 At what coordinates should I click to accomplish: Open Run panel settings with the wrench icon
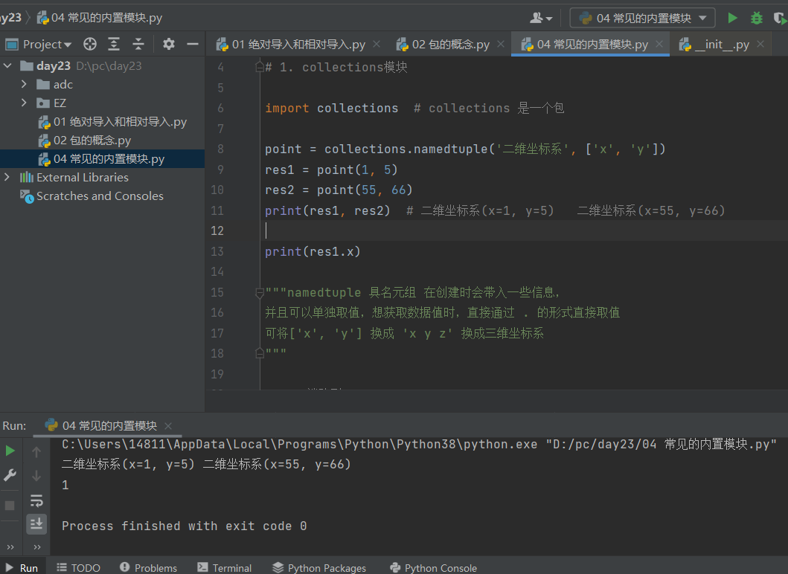click(x=10, y=475)
